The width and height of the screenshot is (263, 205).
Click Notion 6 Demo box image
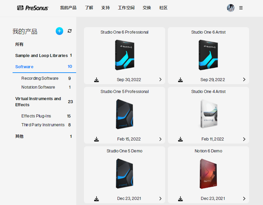coord(208,174)
